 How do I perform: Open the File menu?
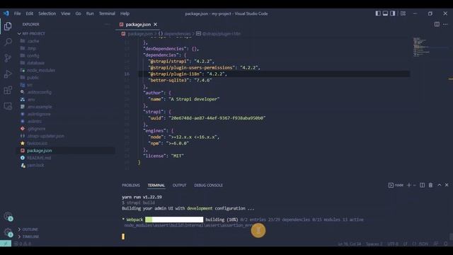17,13
